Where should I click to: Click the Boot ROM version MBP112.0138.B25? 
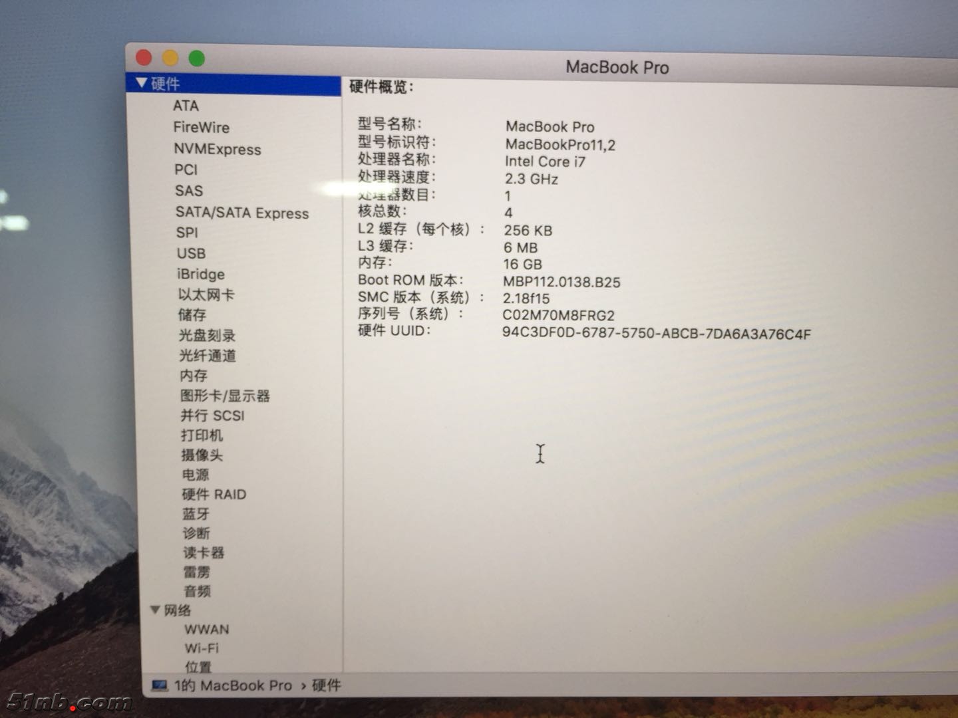coord(561,282)
